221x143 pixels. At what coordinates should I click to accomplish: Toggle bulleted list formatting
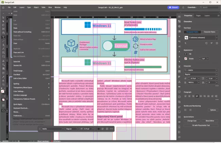point(185,110)
